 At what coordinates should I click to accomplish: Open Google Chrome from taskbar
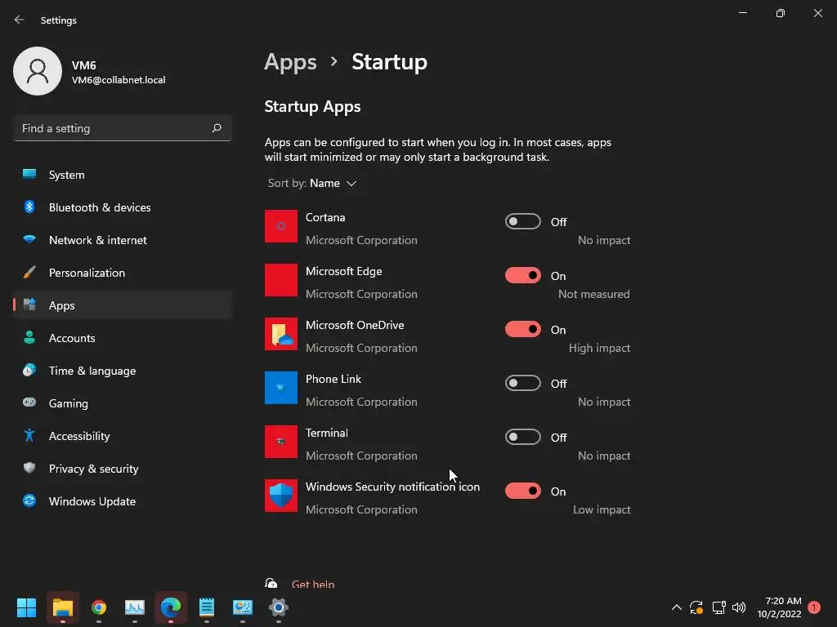[99, 607]
